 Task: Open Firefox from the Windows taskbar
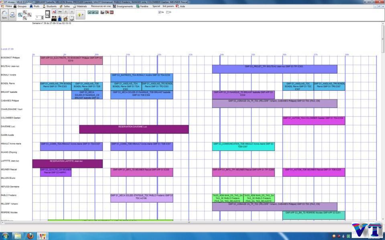[x=30, y=236]
